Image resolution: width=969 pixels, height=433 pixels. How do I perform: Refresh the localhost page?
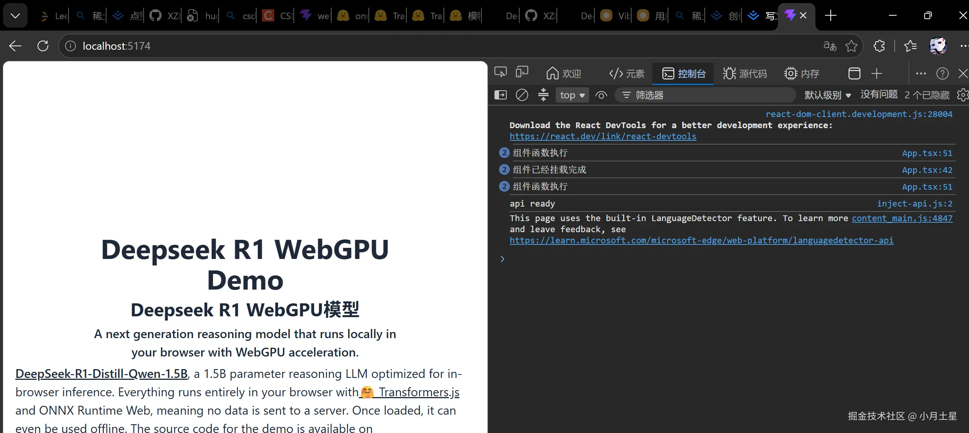(x=43, y=46)
